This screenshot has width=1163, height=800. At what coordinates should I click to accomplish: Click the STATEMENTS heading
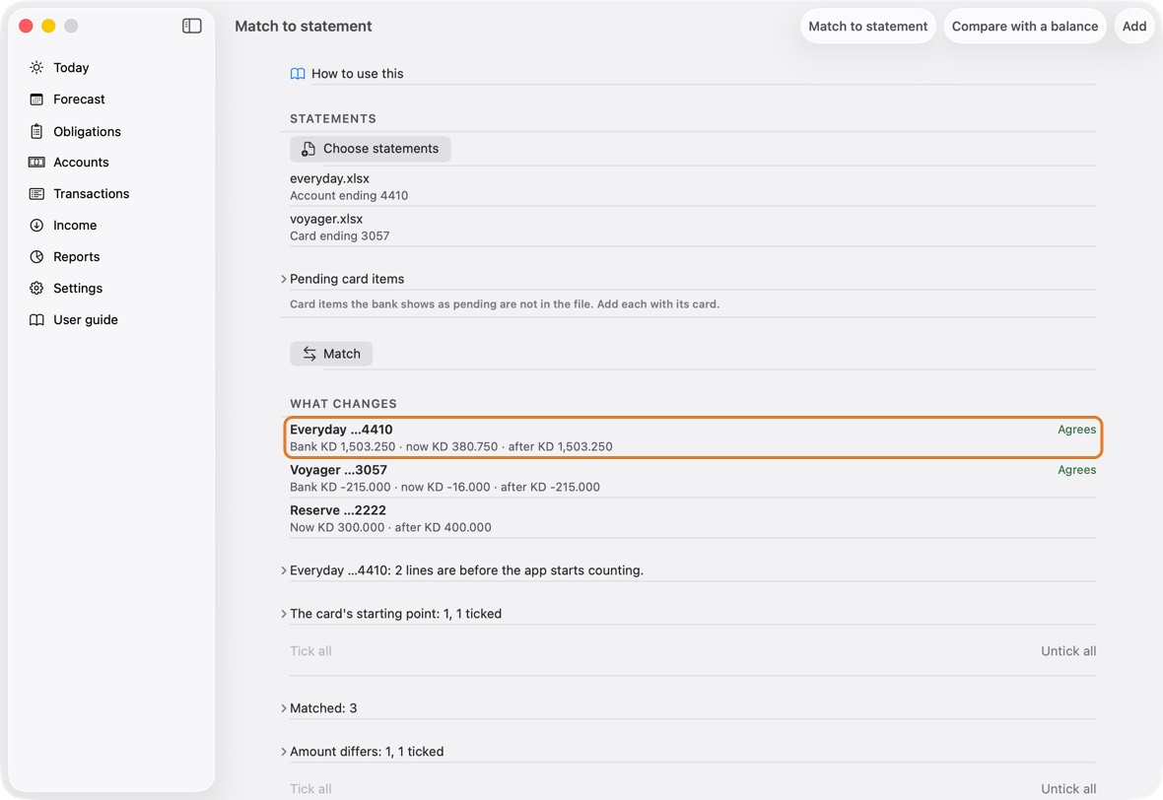pos(333,118)
